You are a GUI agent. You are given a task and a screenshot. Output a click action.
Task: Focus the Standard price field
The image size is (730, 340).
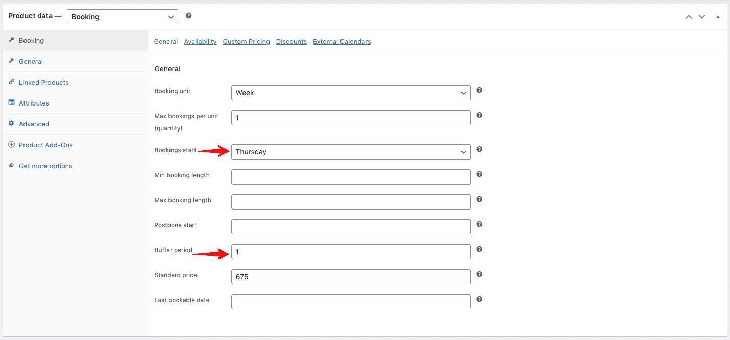point(351,277)
